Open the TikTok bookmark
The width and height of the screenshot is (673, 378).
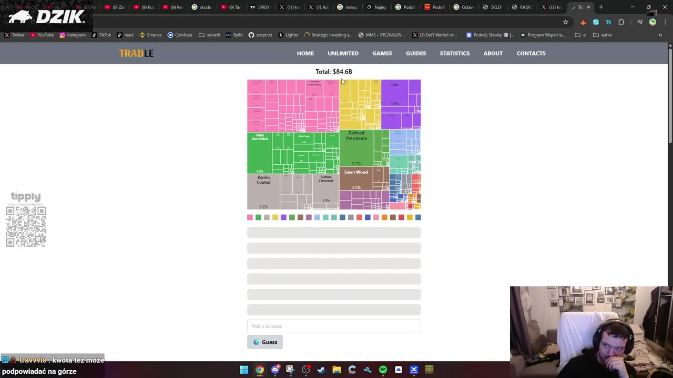pyautogui.click(x=101, y=35)
